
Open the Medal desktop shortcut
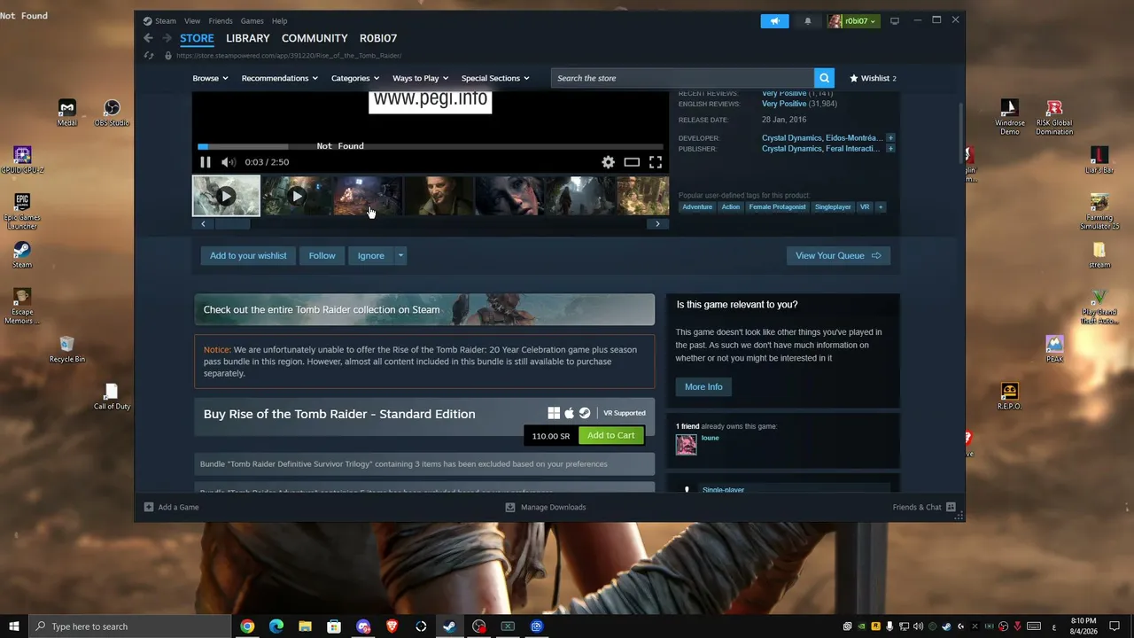(x=67, y=113)
